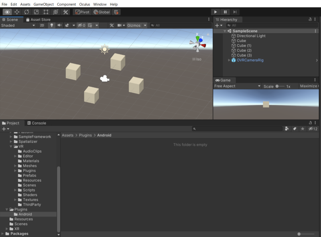Open the grid settings dropdown arrow
This screenshot has width=321, height=237.
[x=97, y=25]
